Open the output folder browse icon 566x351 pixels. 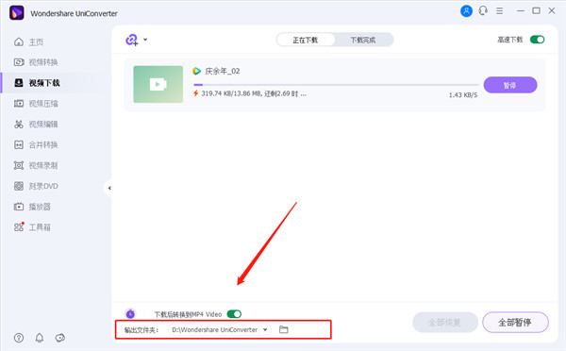(284, 329)
